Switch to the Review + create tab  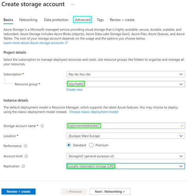(x=122, y=20)
